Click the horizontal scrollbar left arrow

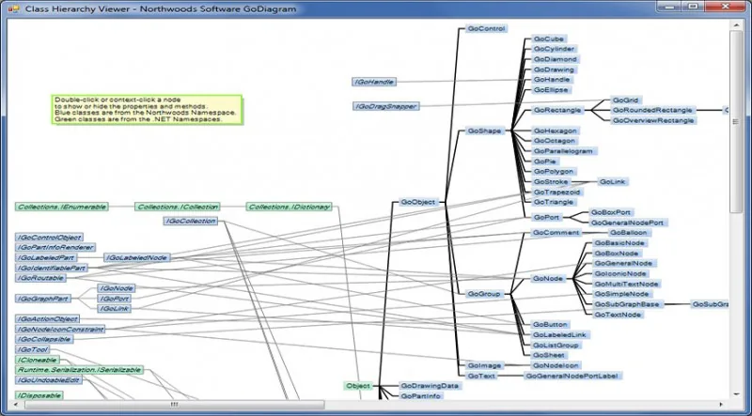17,405
